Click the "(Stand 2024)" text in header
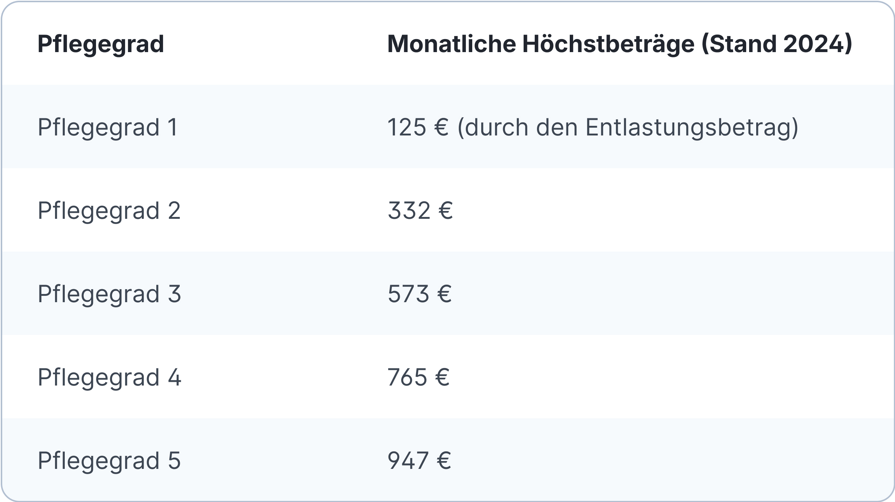This screenshot has height=502, width=895. [776, 44]
